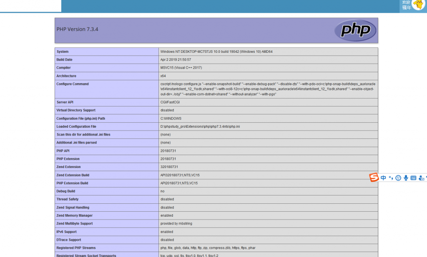Click the Thread Safety row label

pos(68,199)
